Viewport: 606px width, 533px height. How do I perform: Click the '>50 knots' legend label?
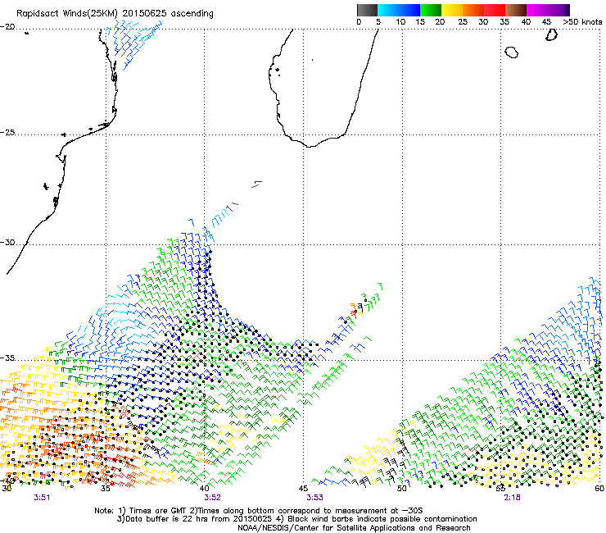click(582, 22)
